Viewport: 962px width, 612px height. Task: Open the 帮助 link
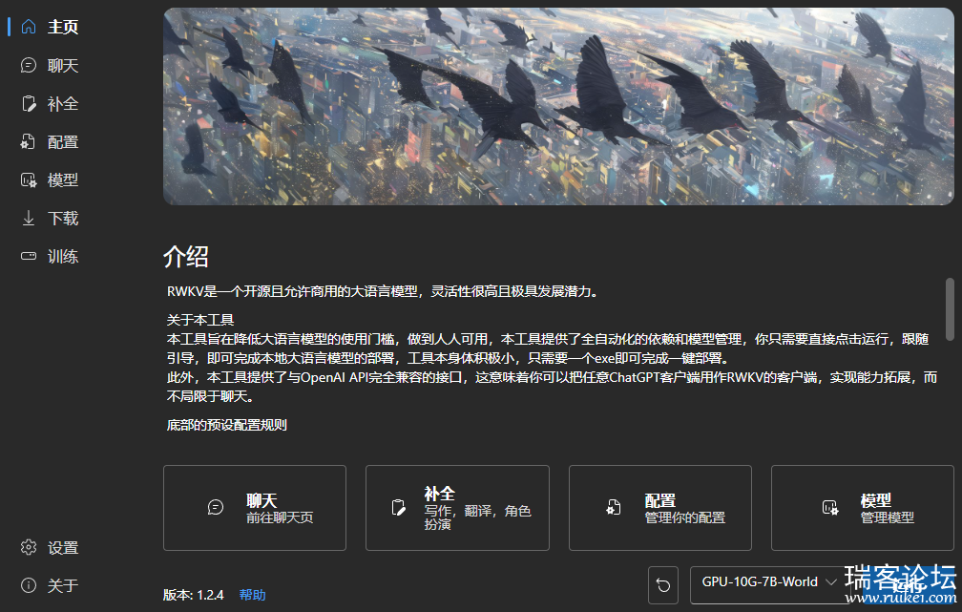tap(252, 594)
